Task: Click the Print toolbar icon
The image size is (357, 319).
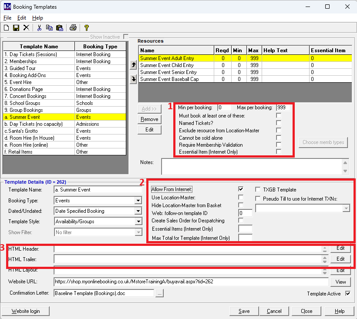Action: pos(73,28)
